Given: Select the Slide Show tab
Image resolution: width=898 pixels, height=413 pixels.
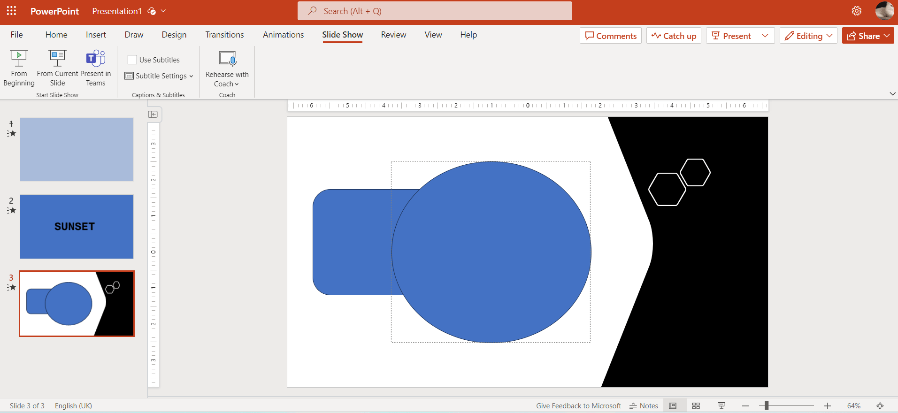Looking at the screenshot, I should 343,35.
